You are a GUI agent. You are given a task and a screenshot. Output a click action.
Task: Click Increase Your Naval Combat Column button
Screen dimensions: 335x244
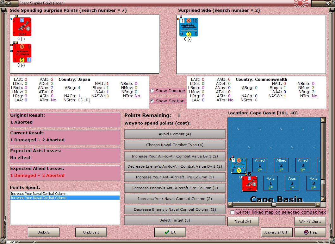click(175, 199)
